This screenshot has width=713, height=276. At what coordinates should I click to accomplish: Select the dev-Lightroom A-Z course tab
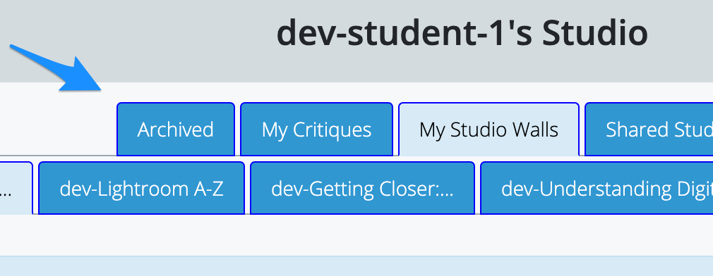(141, 188)
